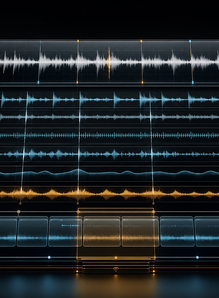The height and width of the screenshot is (298, 219).
Task: Click the round handle ending the leftmost white vertical line
Action: (x=20, y=203)
